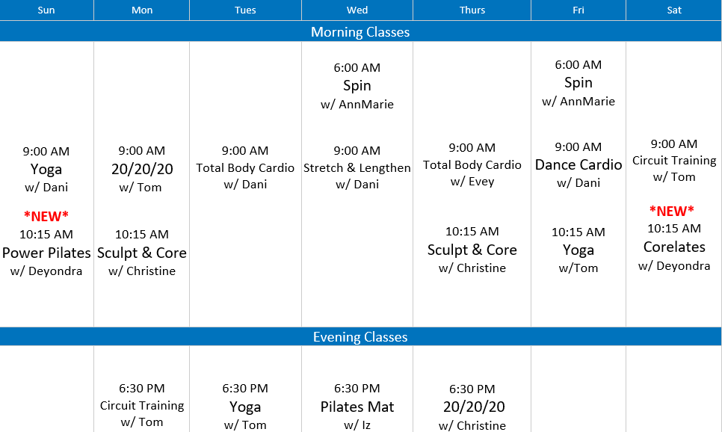Click Saturday's Corelates class
Screen dimensions: 722x432
point(674,247)
